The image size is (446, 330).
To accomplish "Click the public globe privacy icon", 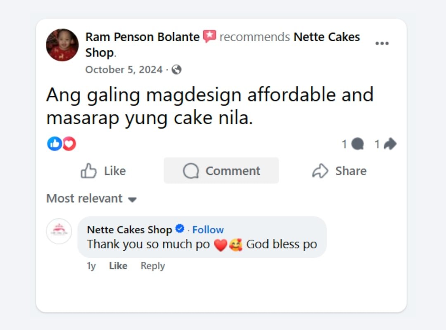I will [x=177, y=70].
